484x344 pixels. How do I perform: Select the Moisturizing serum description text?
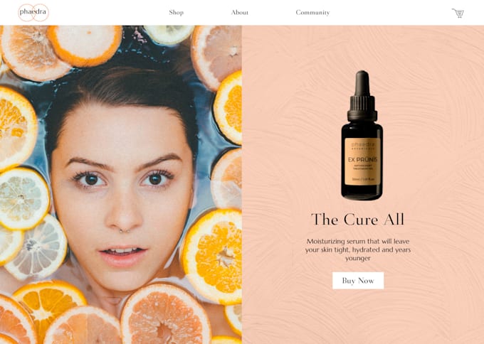tap(358, 249)
